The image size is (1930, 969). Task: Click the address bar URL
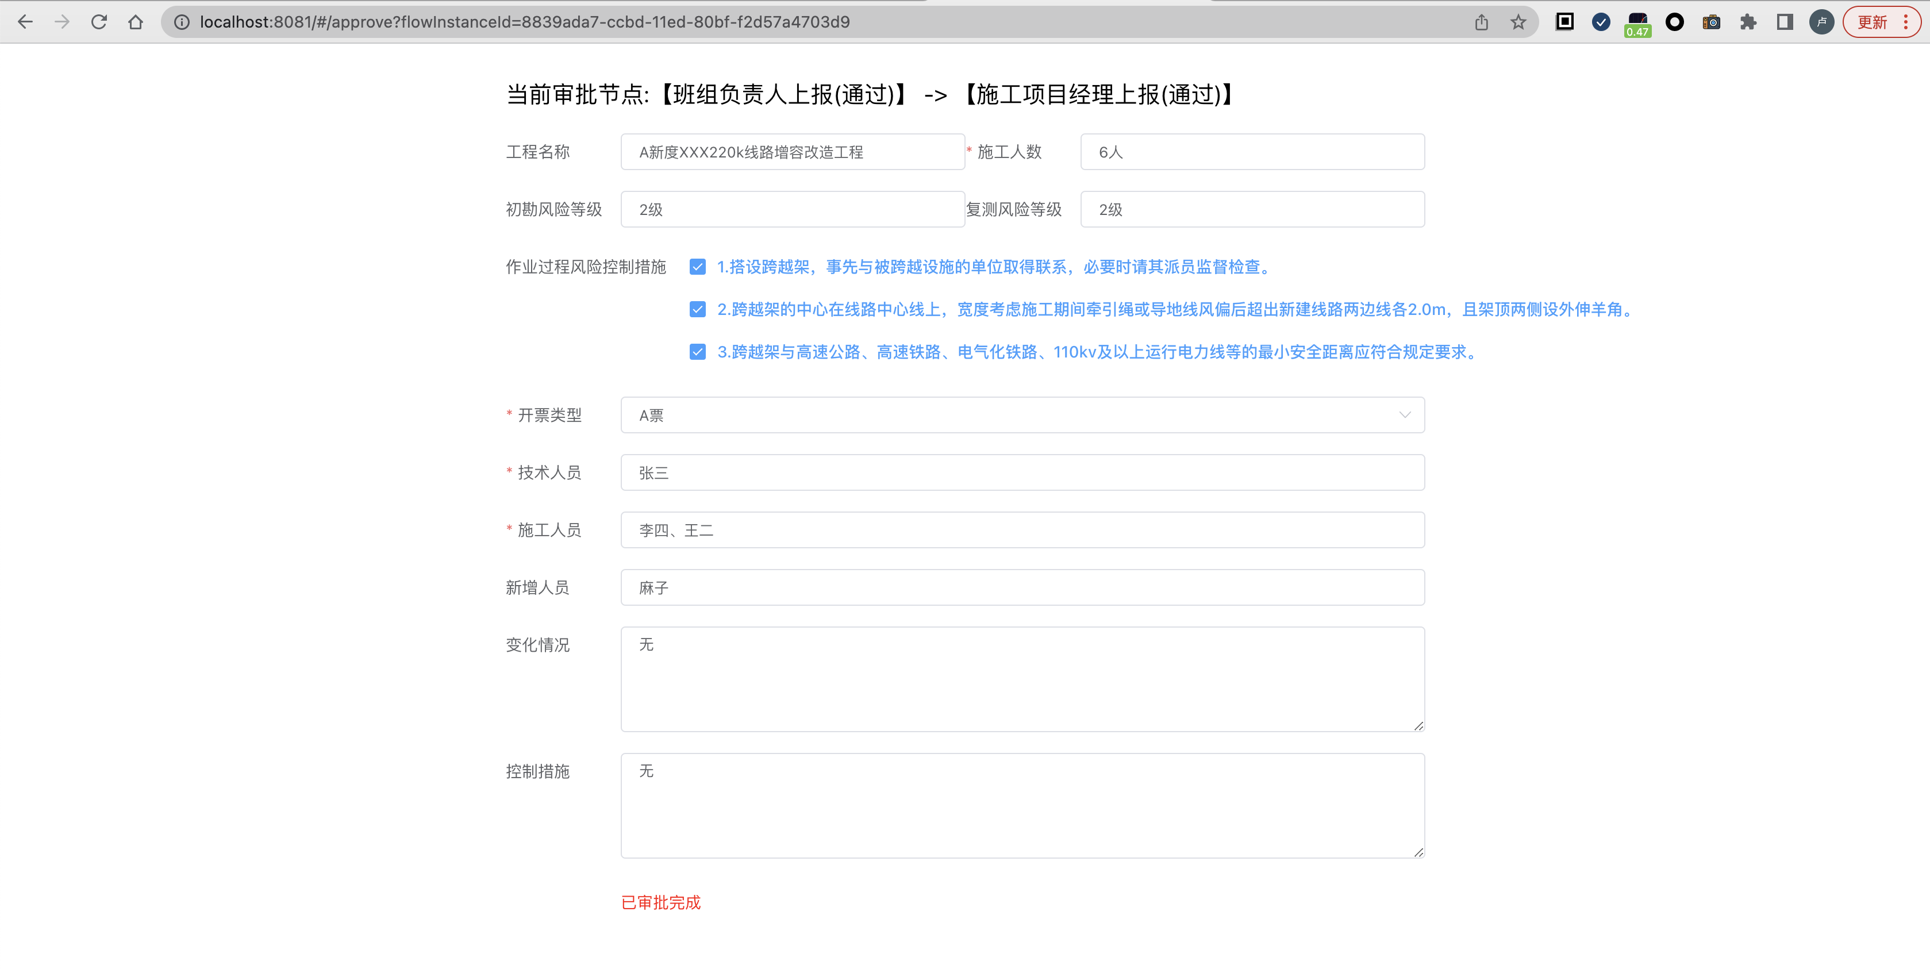click(524, 22)
